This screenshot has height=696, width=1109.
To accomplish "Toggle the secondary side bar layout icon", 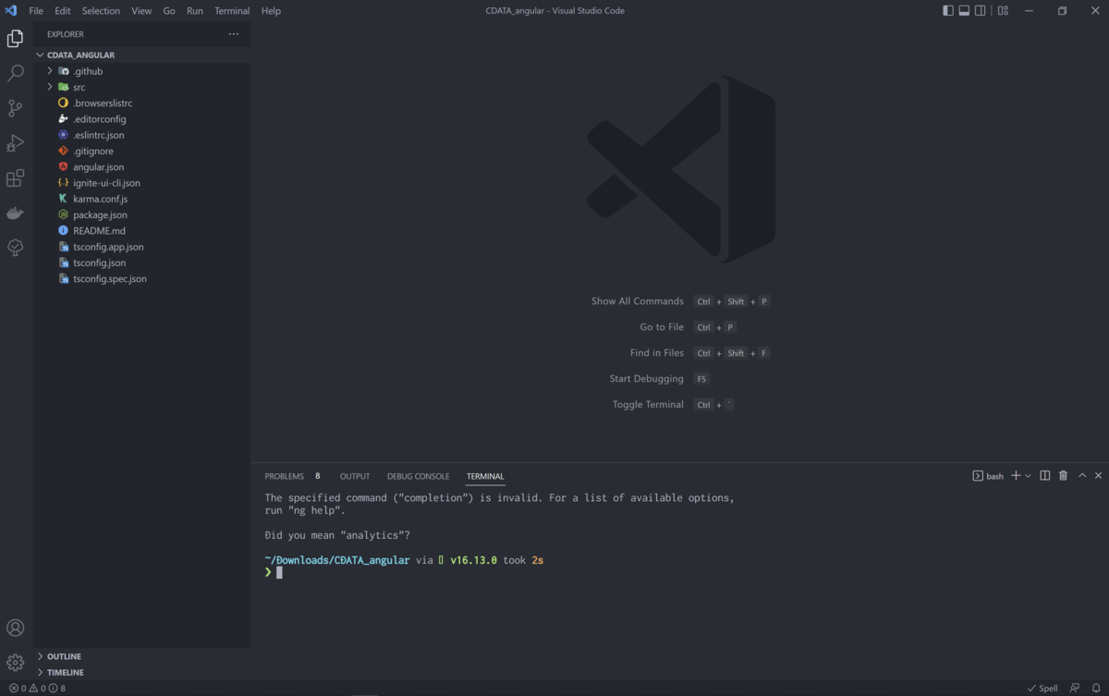I will pos(981,11).
